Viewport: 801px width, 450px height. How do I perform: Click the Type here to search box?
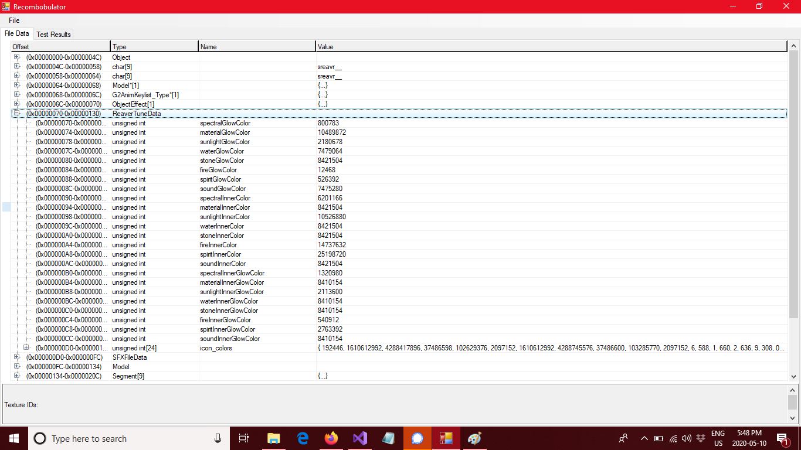click(128, 438)
